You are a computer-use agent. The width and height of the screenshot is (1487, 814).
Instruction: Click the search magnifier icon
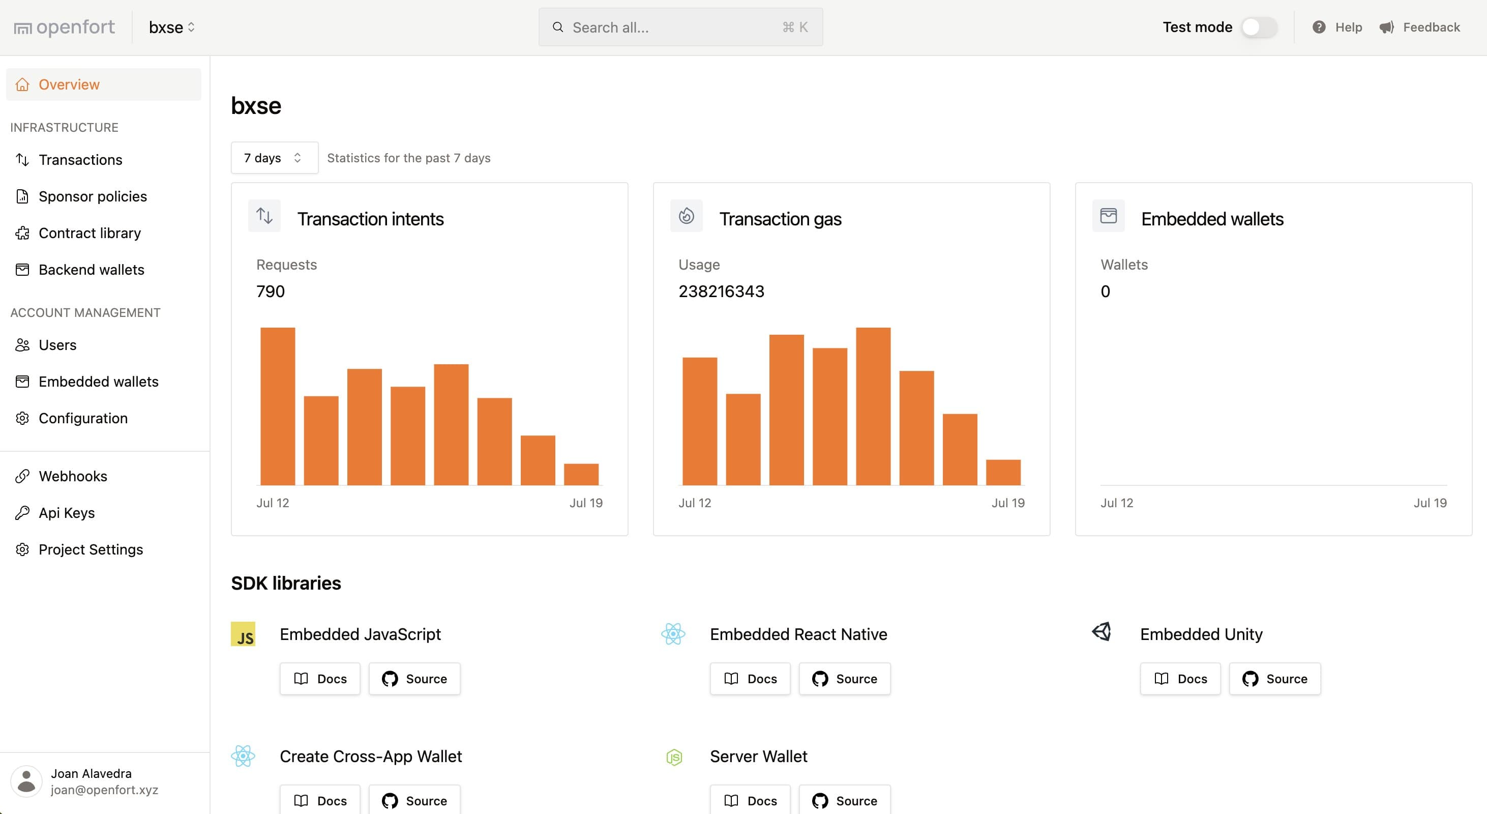[x=557, y=27]
